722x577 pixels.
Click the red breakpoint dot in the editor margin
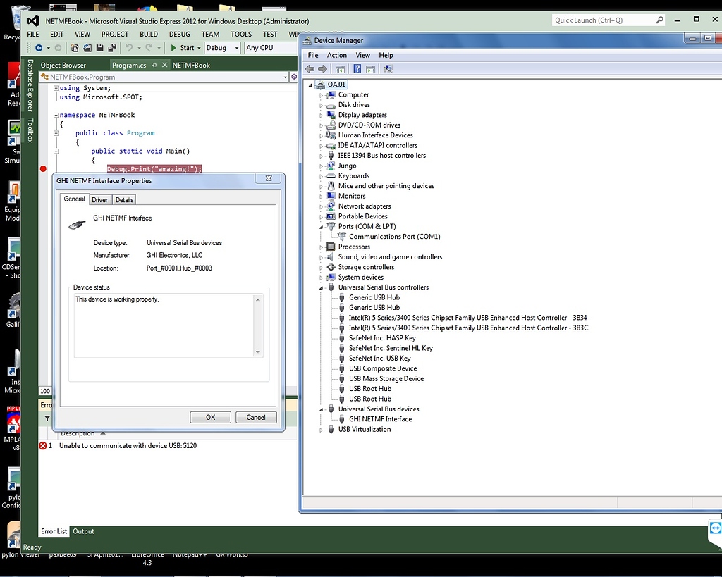pos(43,168)
